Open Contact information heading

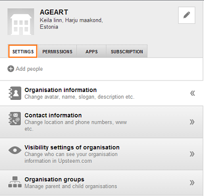click(53, 115)
